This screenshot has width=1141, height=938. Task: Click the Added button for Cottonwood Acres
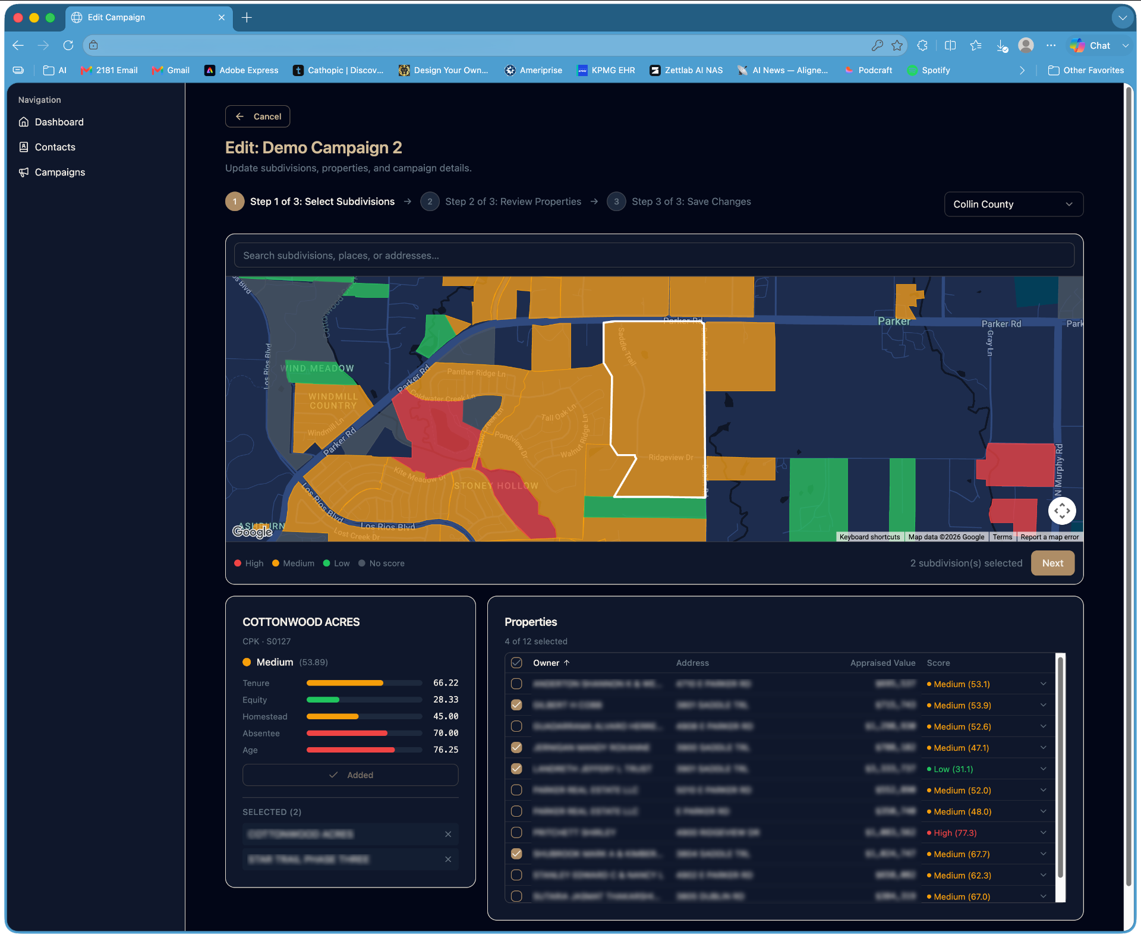pyautogui.click(x=350, y=775)
